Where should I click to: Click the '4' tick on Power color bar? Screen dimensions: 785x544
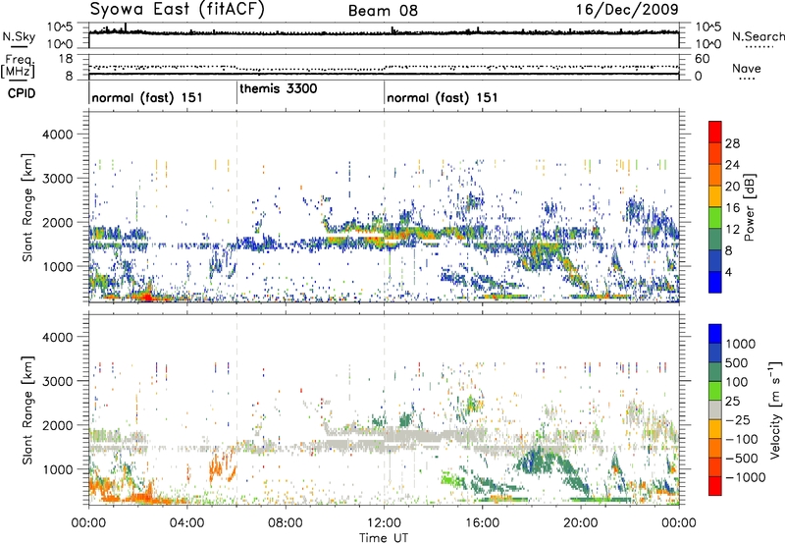point(729,272)
